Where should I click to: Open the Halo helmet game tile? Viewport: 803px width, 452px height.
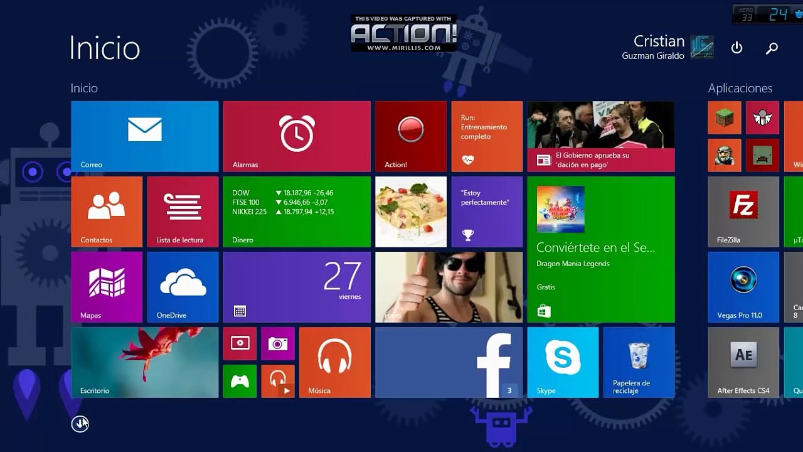[725, 155]
